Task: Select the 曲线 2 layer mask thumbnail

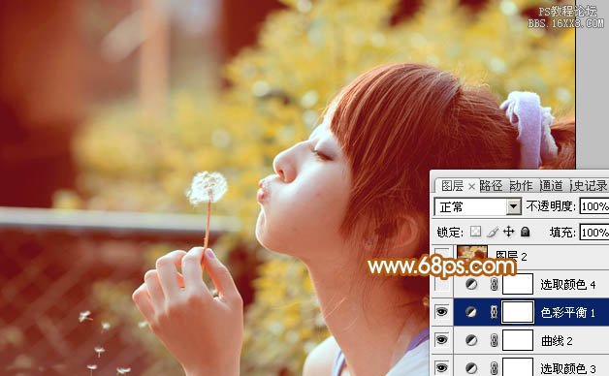Action: pos(518,340)
